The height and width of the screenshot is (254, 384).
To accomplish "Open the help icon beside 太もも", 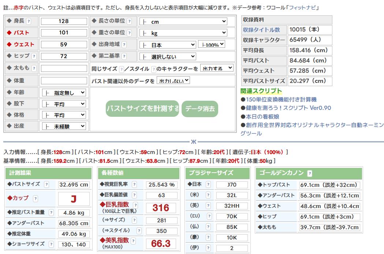I will [34, 68].
